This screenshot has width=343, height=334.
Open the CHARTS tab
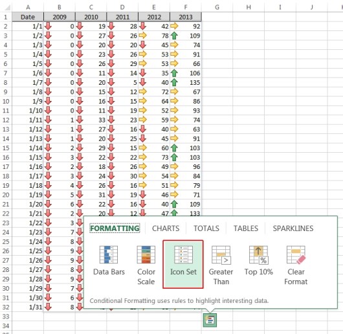pos(166,228)
